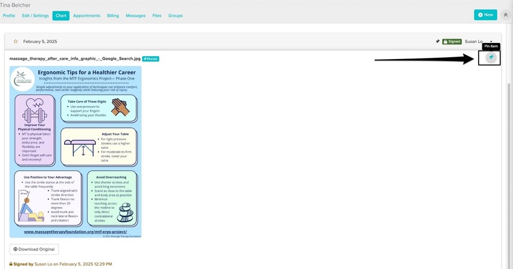View the Messages tab

135,16
